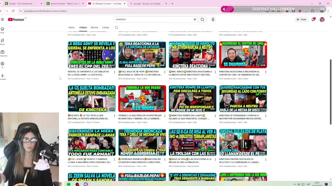Viewport: 332px width, 186px height.
Task: Open options for KINGTEKA SE PRONUNCIA video
Action: click(x=266, y=116)
